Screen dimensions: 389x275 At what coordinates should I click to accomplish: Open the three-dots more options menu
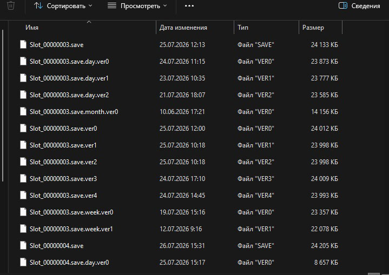(x=189, y=6)
